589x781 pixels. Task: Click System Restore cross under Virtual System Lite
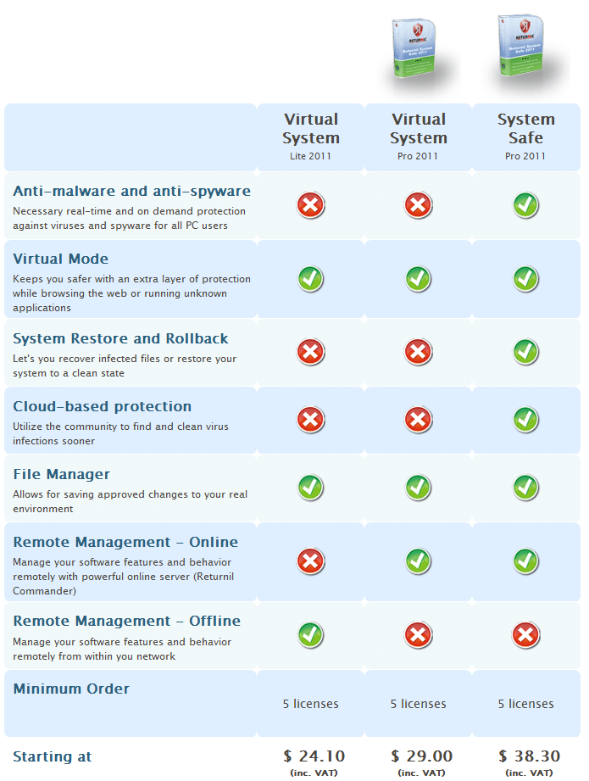pos(311,352)
